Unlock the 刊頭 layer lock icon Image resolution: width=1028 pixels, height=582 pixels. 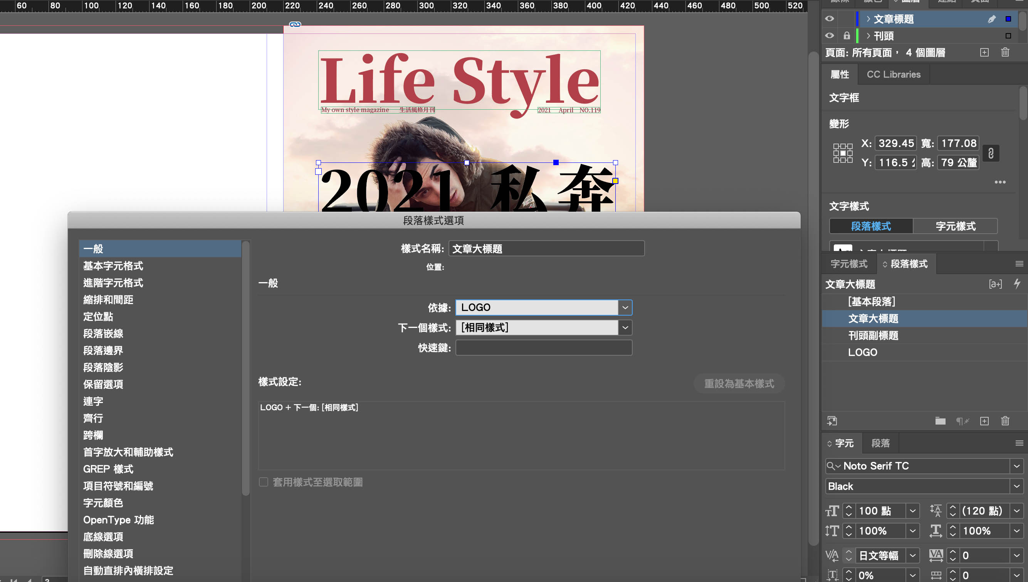(x=847, y=36)
